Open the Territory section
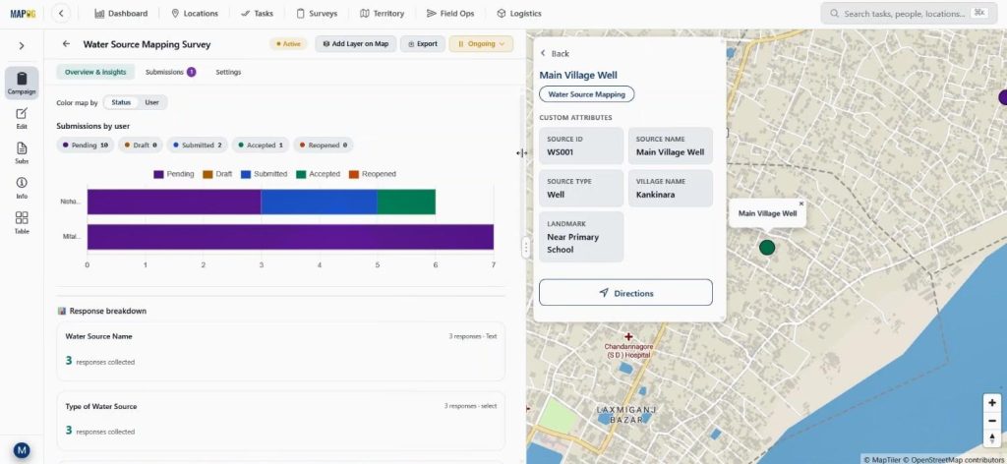Screen dimensions: 1007x464 (x=383, y=14)
